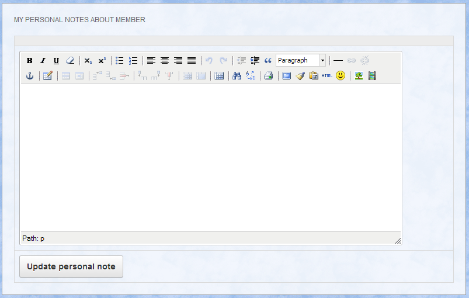Toggle underline formatting
Image resolution: width=469 pixels, height=298 pixels.
point(56,61)
